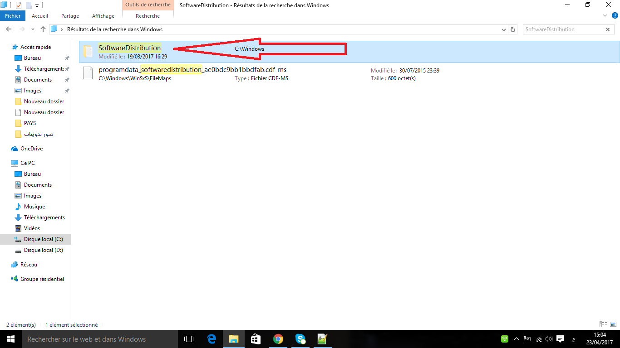
Task: Switch to the Affichage ribbon tab
Action: pyautogui.click(x=103, y=16)
